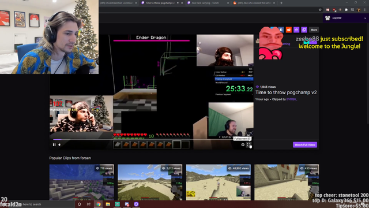Viewport: 369px width, 208px height.
Task: Open the teal app icon in taskbar
Action: pyautogui.click(x=117, y=204)
